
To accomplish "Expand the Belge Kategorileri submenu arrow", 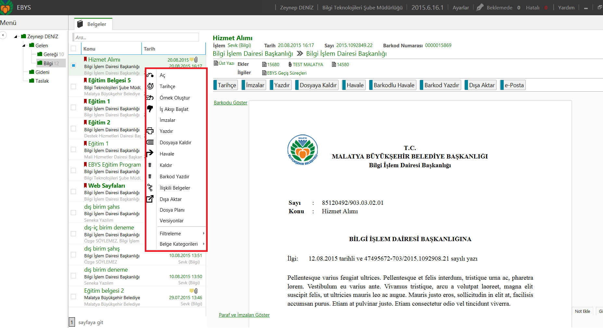I will point(203,244).
